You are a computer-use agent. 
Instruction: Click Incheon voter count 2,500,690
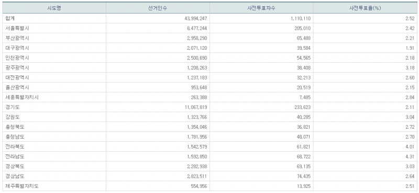coord(197,58)
